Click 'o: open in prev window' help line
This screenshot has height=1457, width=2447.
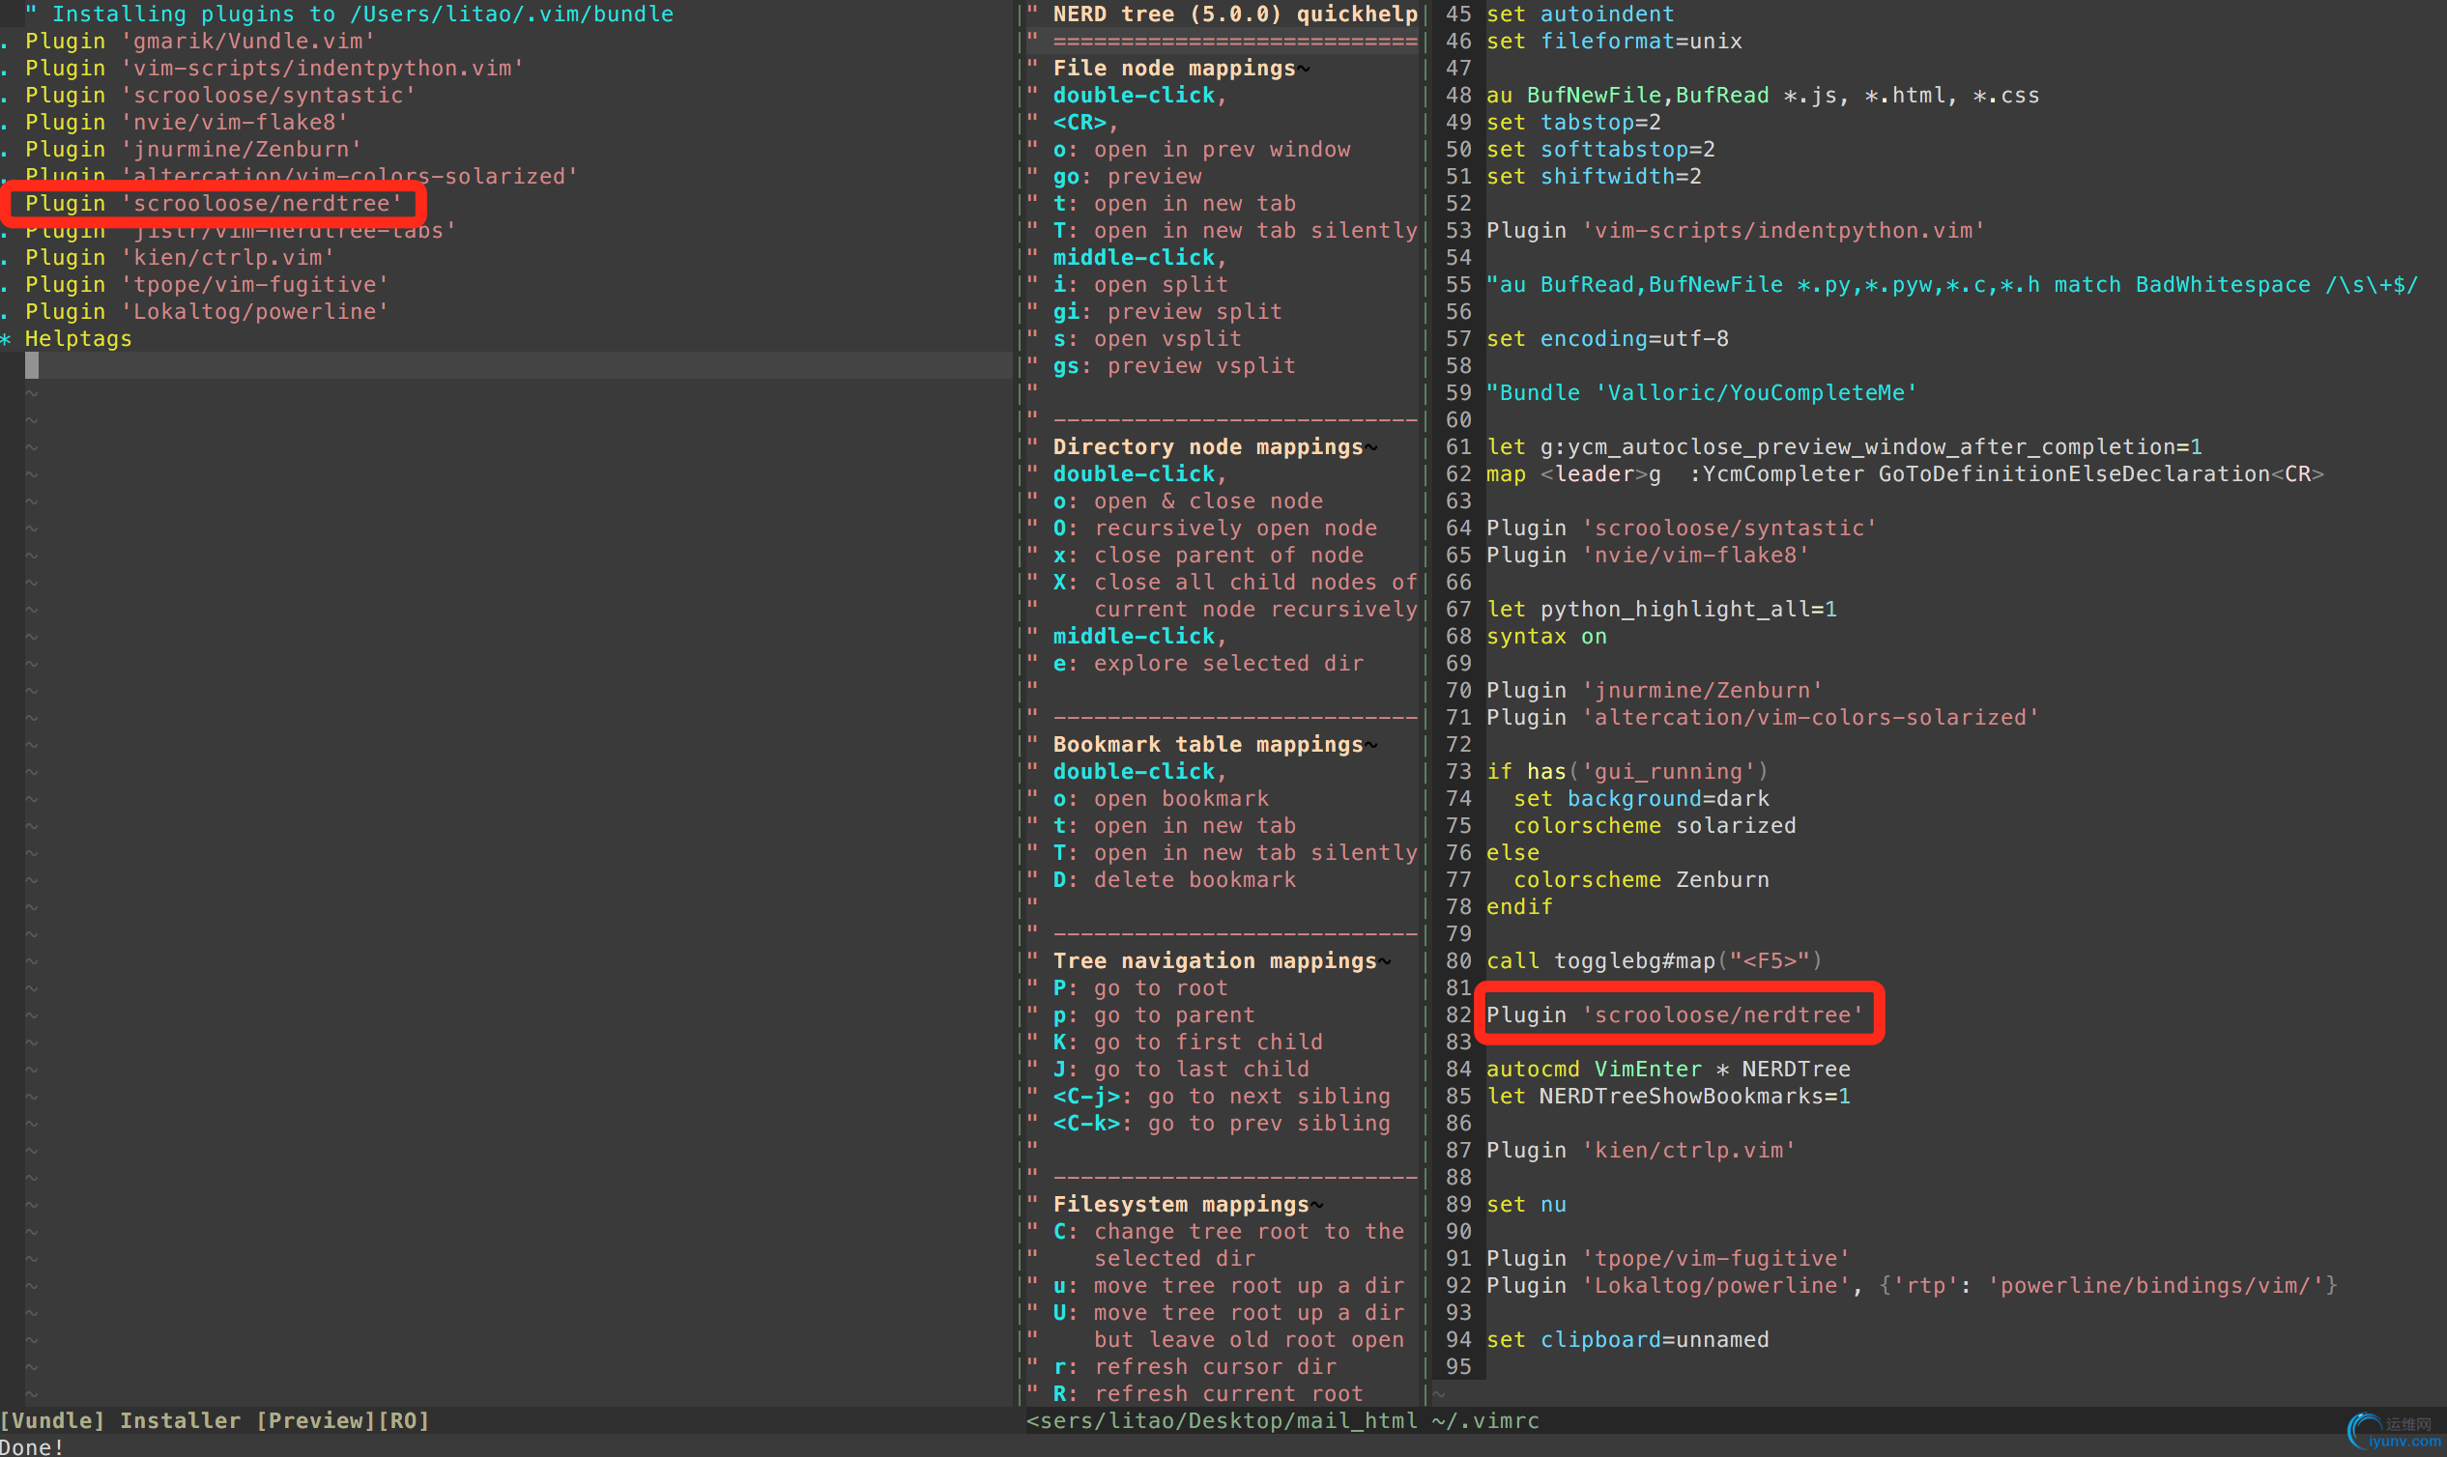coord(1202,149)
